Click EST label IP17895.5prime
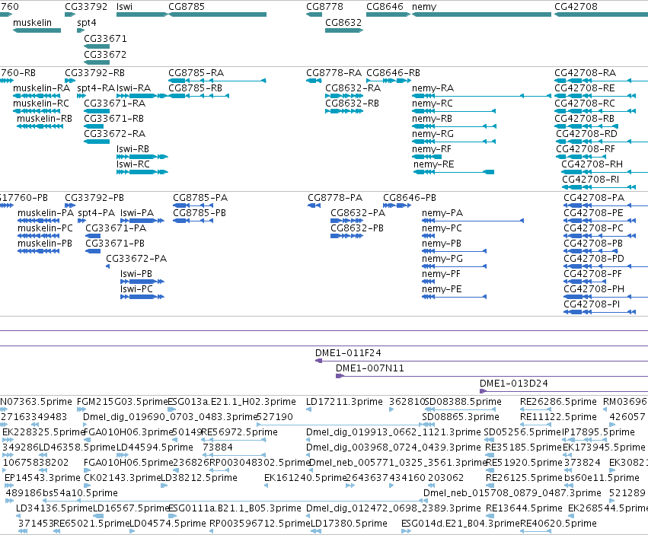Viewport: 648px width, 535px height. pyautogui.click(x=599, y=432)
